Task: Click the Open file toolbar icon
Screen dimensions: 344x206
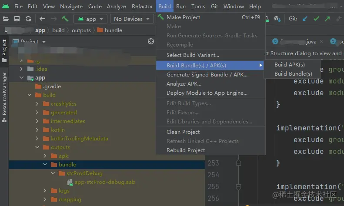Action: point(6,19)
